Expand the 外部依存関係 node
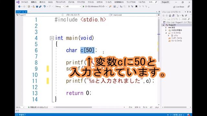Screen dimensions: 207x116 (x=166, y=30)
